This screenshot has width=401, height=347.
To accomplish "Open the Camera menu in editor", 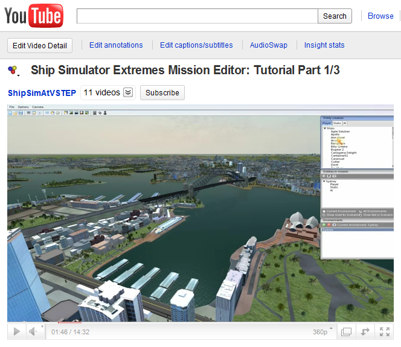I will click(37, 107).
